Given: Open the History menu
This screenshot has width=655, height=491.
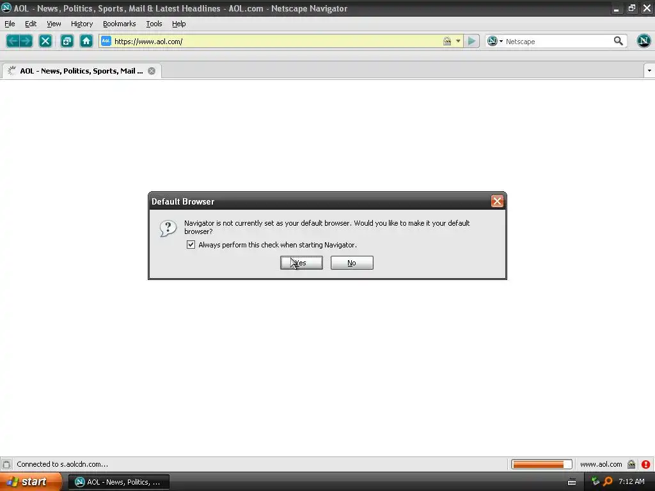Looking at the screenshot, I should [82, 24].
